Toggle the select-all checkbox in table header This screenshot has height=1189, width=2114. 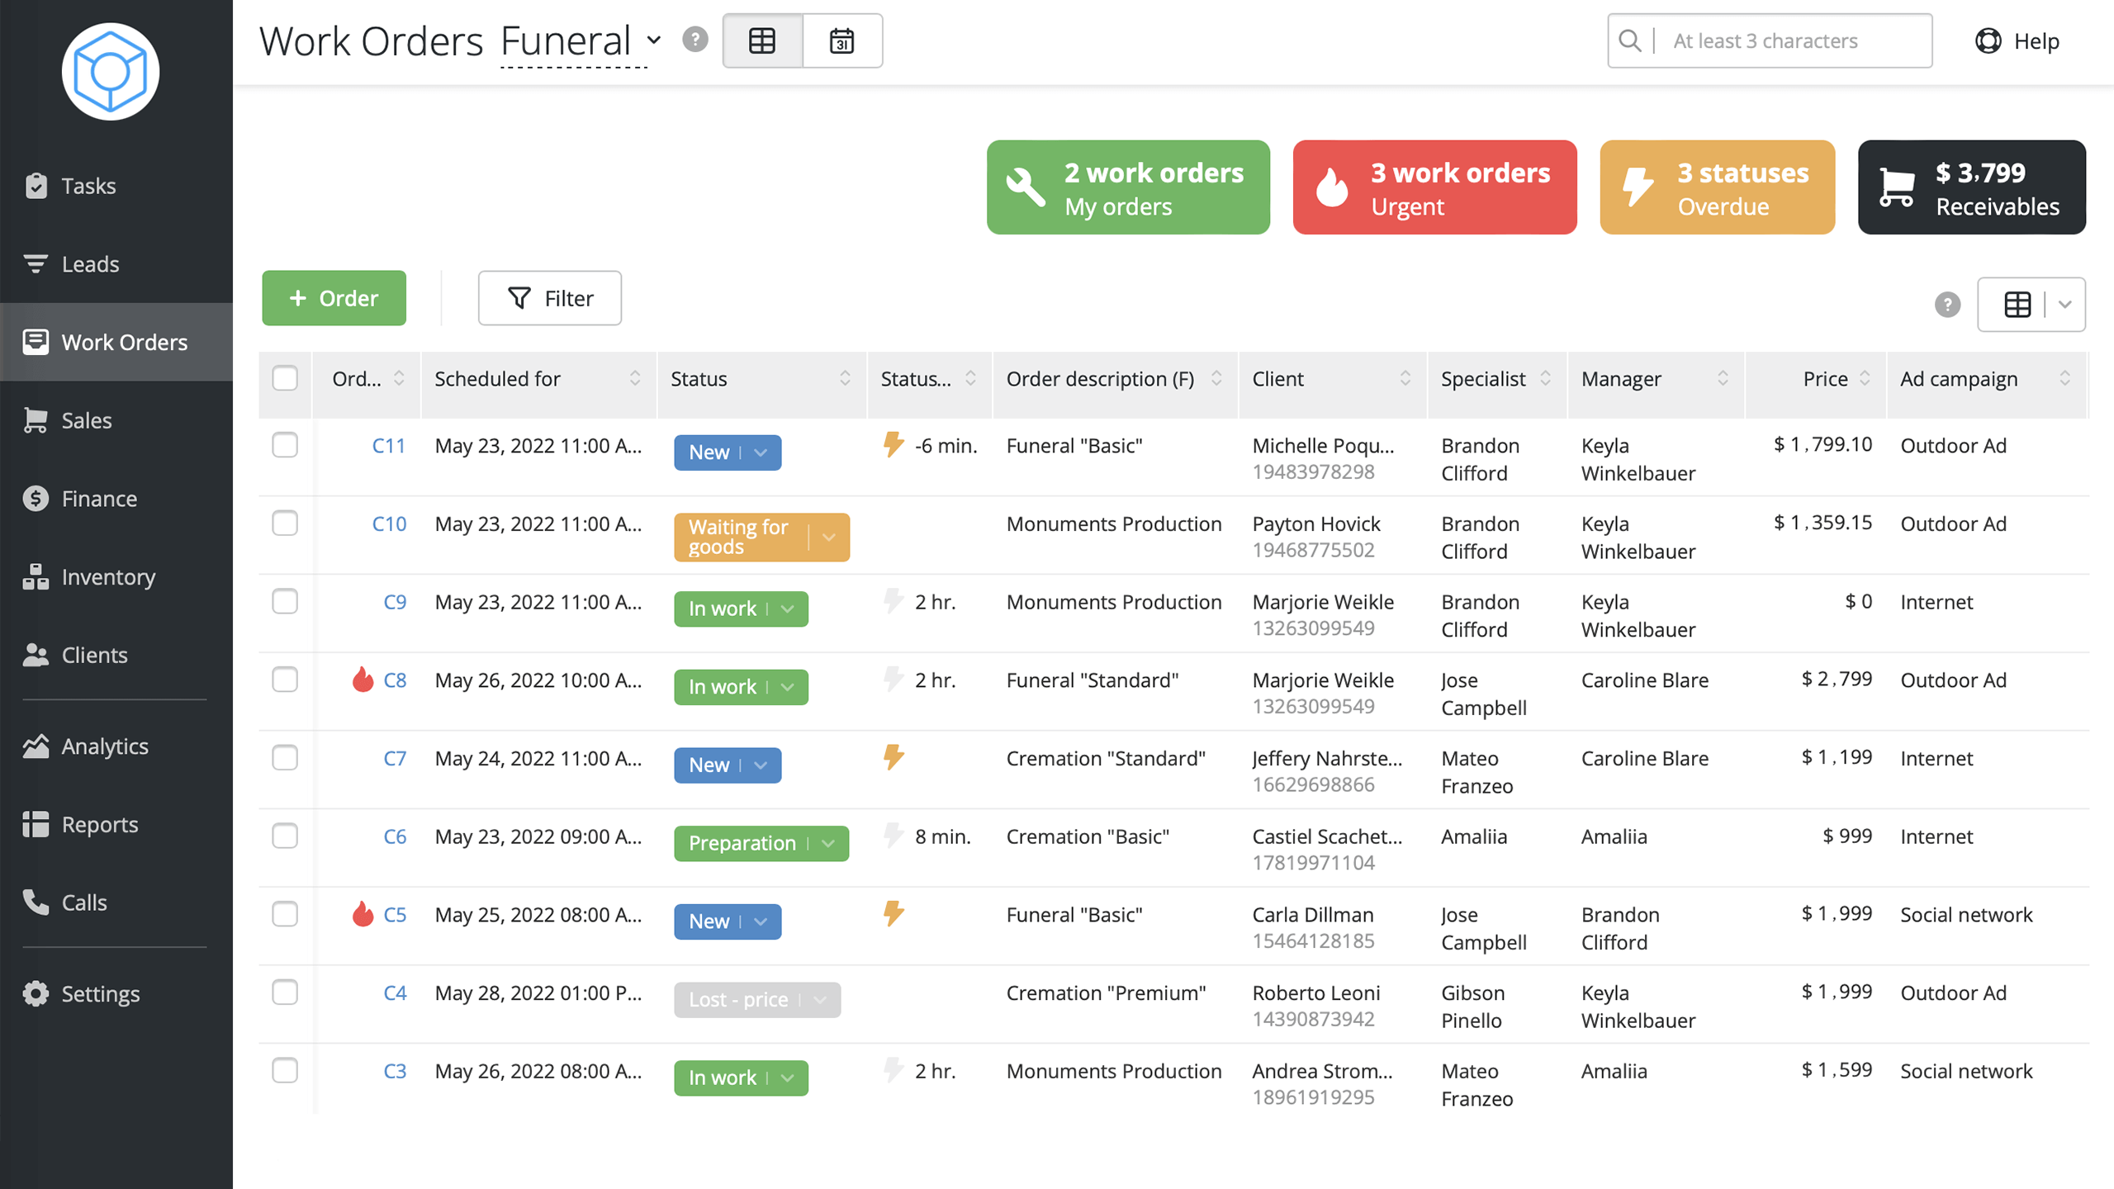[x=285, y=378]
